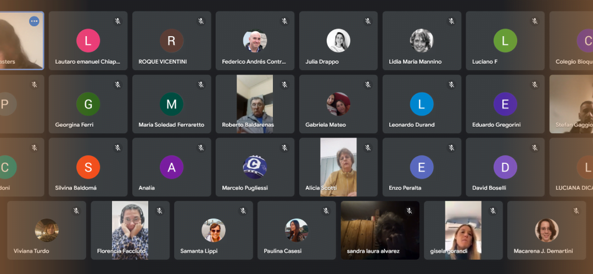This screenshot has width=593, height=274.
Task: Click muted mic icon on Maria Soledad Ferraretto tile
Action: 201,84
